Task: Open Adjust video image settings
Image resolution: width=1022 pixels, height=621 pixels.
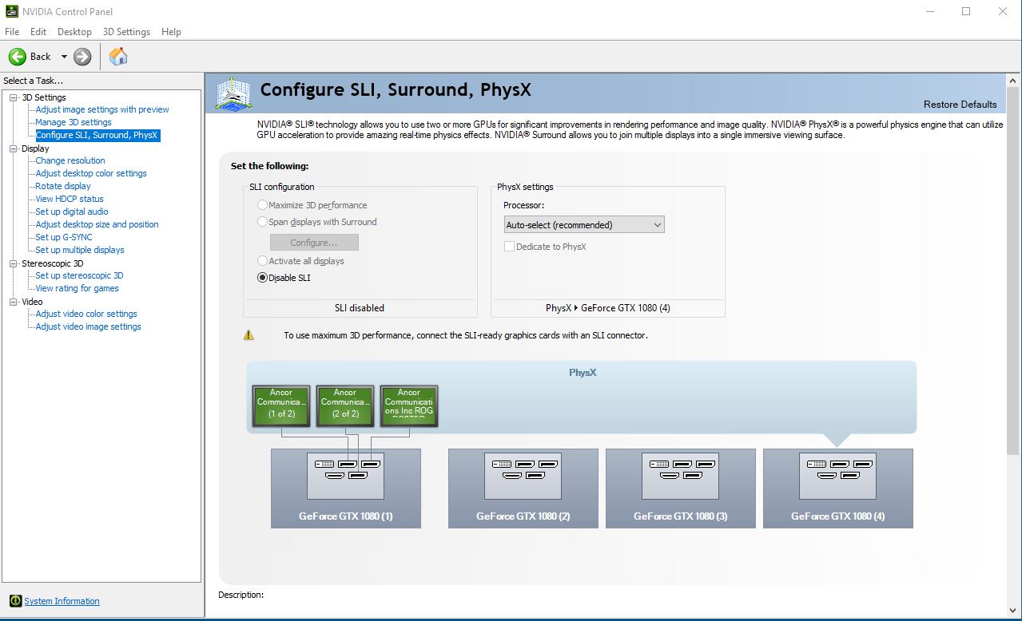Action: 88,326
